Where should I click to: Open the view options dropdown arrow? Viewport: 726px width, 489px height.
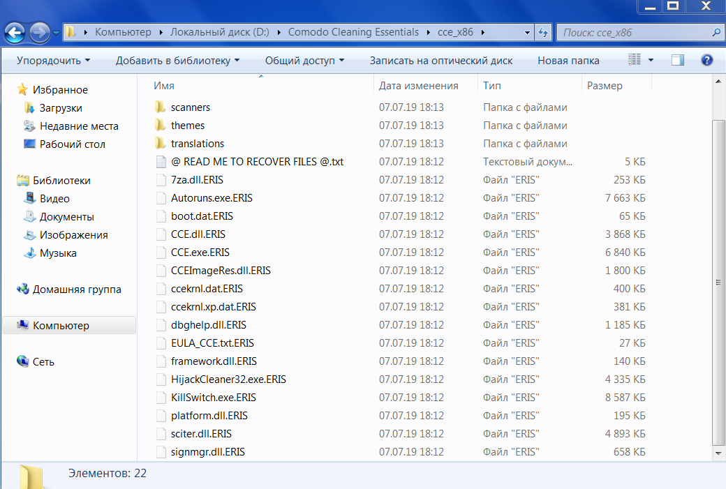[651, 60]
